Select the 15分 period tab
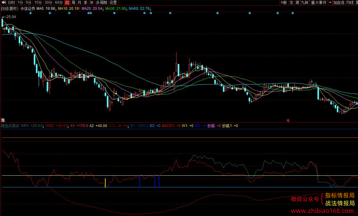 click(x=38, y=3)
